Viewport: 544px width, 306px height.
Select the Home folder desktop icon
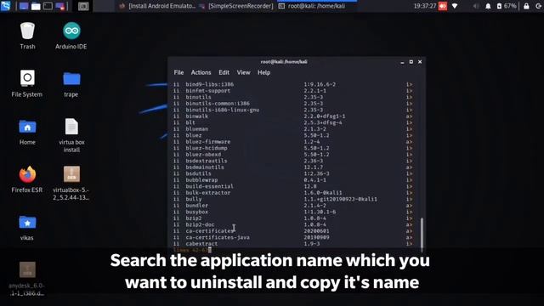[27, 132]
